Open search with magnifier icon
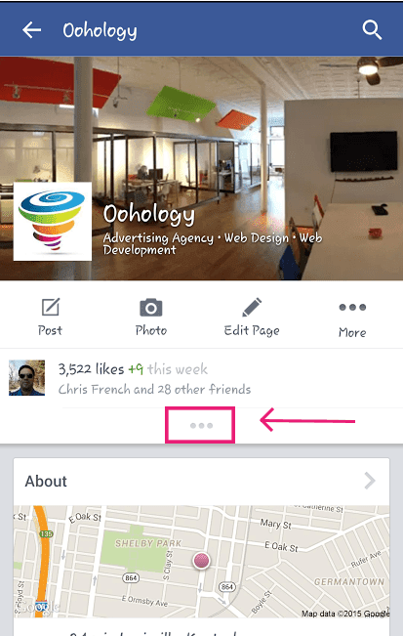403x636 pixels. pos(372,30)
